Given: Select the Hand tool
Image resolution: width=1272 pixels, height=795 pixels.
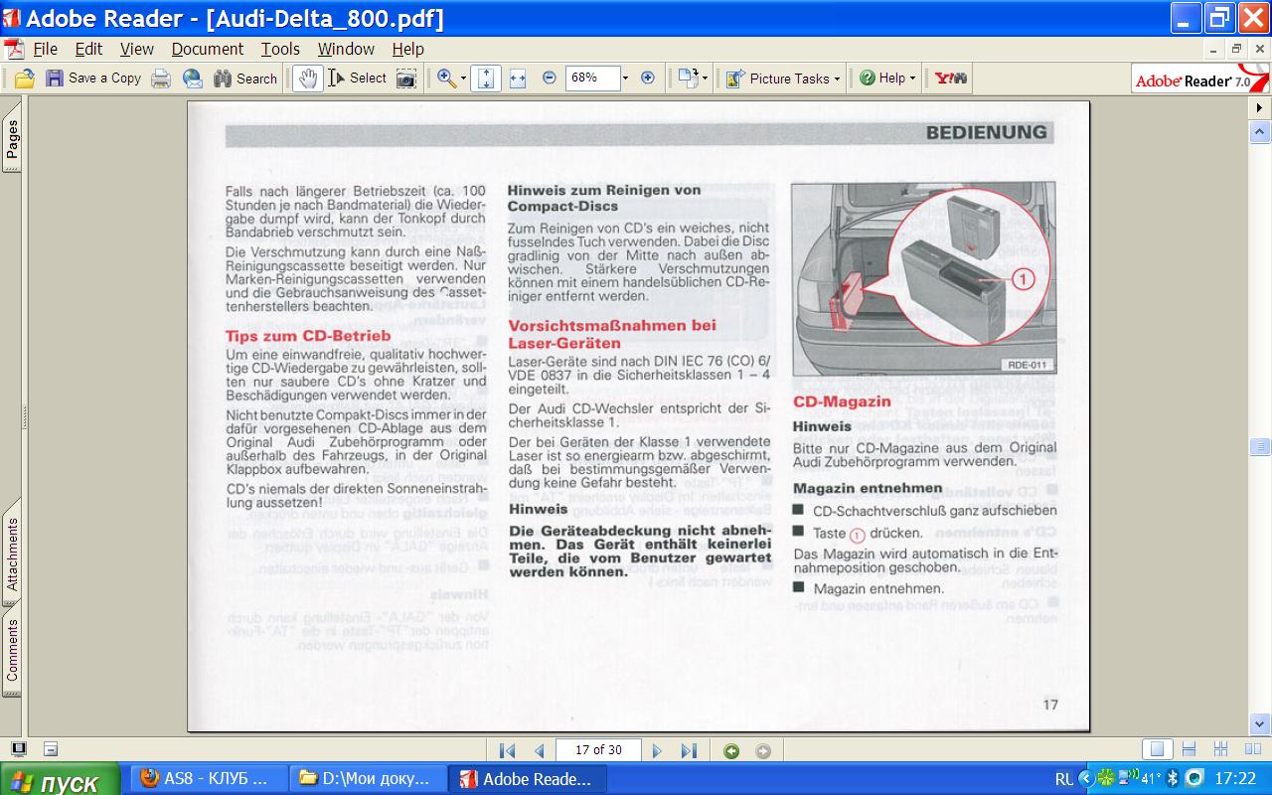Looking at the screenshot, I should (307, 79).
